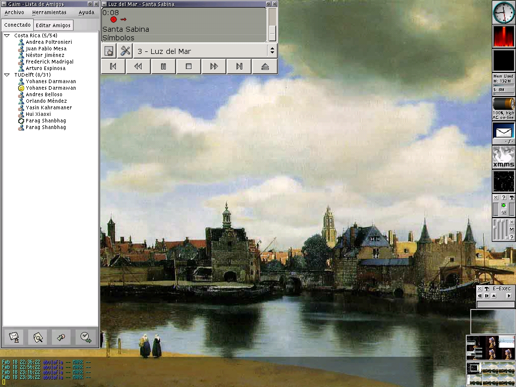Viewport: 516px width, 387px height.
Task: Click the battery status applet
Action: pos(503,109)
